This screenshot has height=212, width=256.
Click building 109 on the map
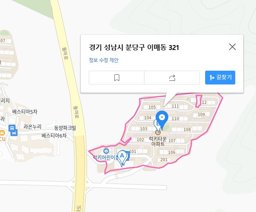point(201,115)
